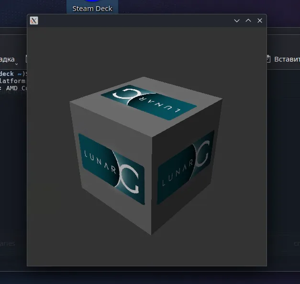
Task: Maximize the cube window with up chevron
Action: [248, 21]
